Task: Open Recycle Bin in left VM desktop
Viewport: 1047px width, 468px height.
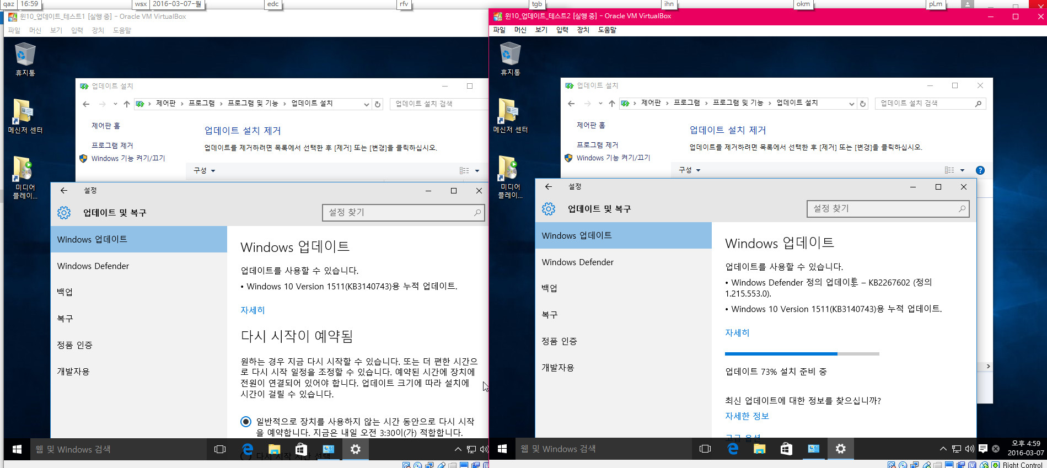Action: click(x=25, y=59)
